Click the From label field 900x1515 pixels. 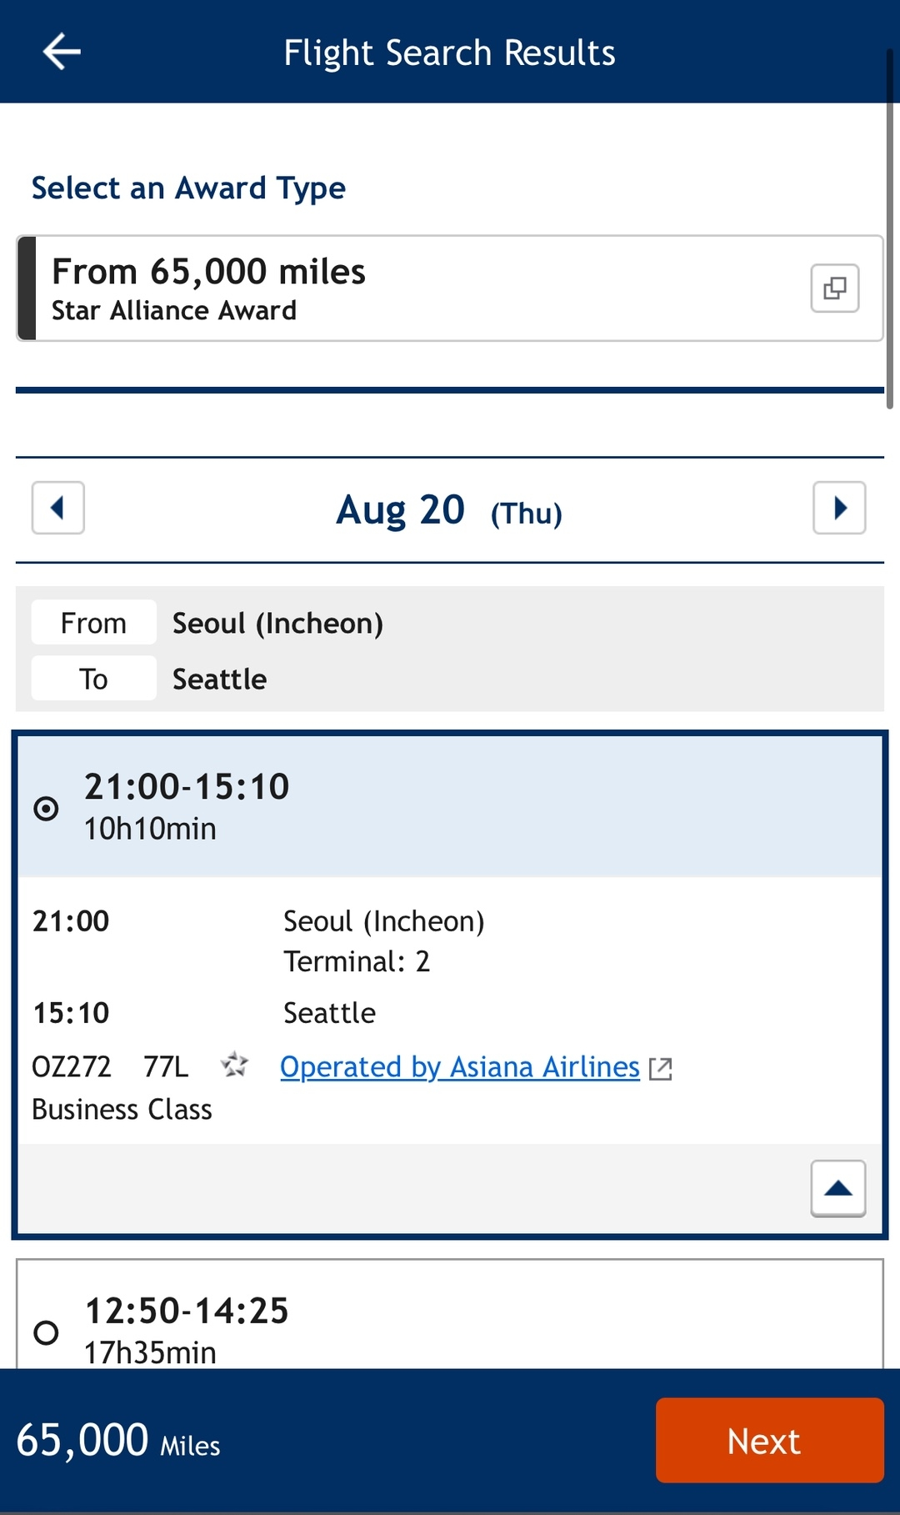[94, 623]
